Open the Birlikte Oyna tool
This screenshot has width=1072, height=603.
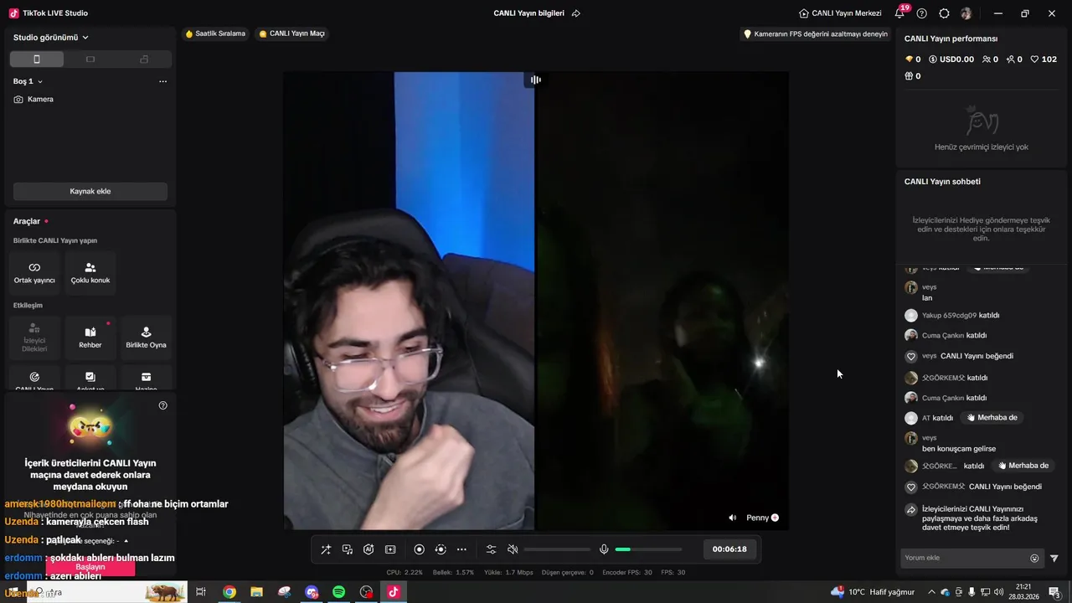click(146, 338)
